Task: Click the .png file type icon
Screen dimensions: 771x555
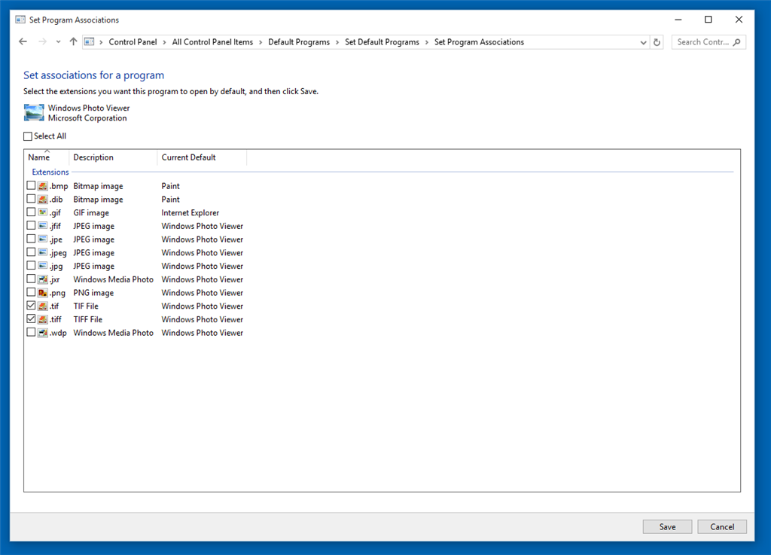Action: coord(43,292)
